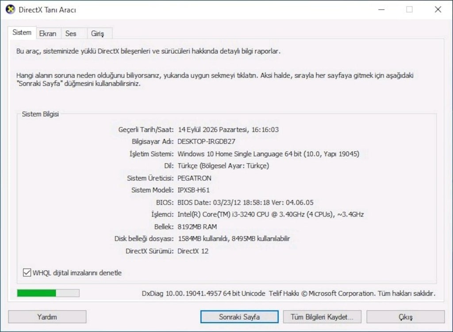Screen dimensions: 453x332
Task: Click the Sistem Modeli label
Action: coord(153,190)
